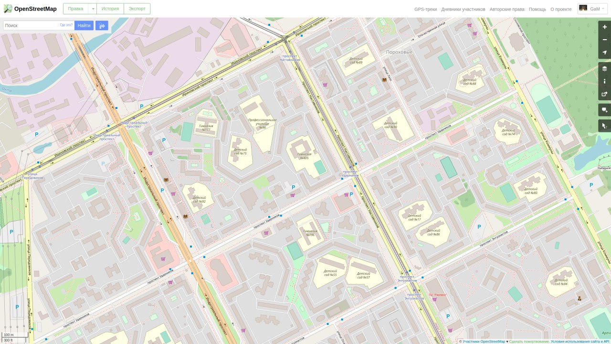Click the shop icon at ТЦ "Ржевка"
This screenshot has height=344, width=611.
click(434, 300)
